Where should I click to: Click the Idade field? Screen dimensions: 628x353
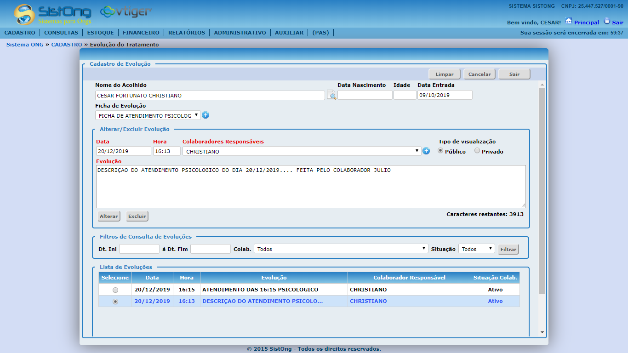tap(405, 95)
